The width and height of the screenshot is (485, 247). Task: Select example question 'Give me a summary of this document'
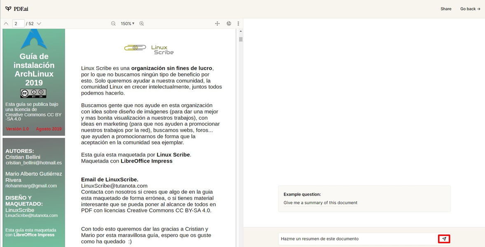click(320, 203)
